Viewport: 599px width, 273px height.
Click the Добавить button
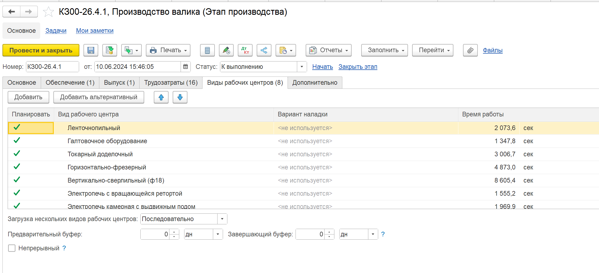click(28, 97)
